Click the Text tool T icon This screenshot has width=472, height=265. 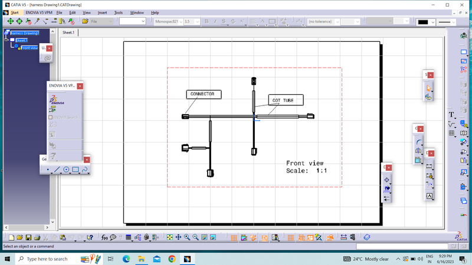coord(451,114)
